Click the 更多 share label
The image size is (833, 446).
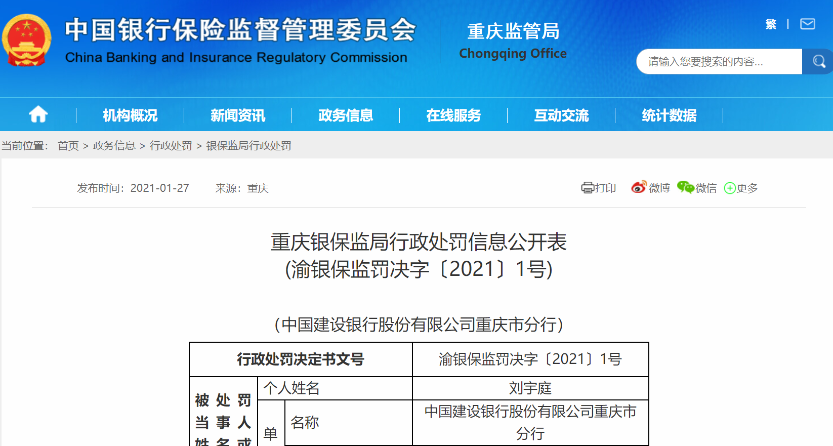click(x=747, y=188)
